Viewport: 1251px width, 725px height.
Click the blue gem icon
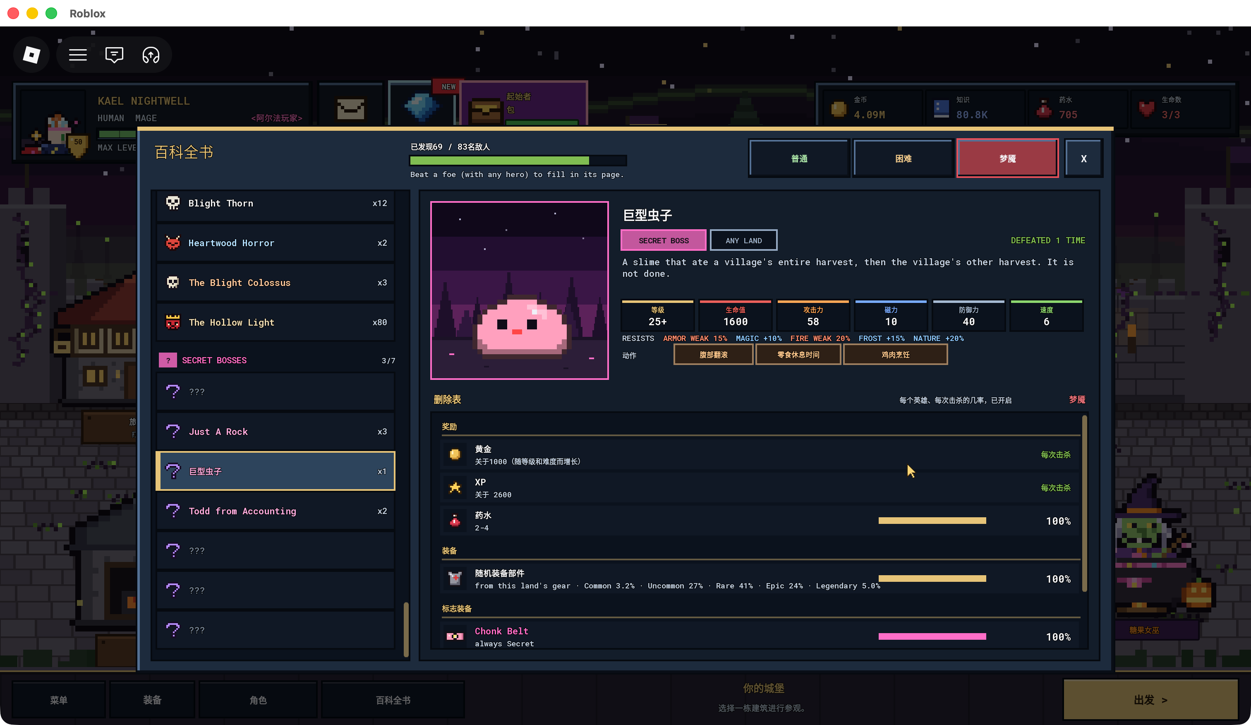[x=422, y=107]
